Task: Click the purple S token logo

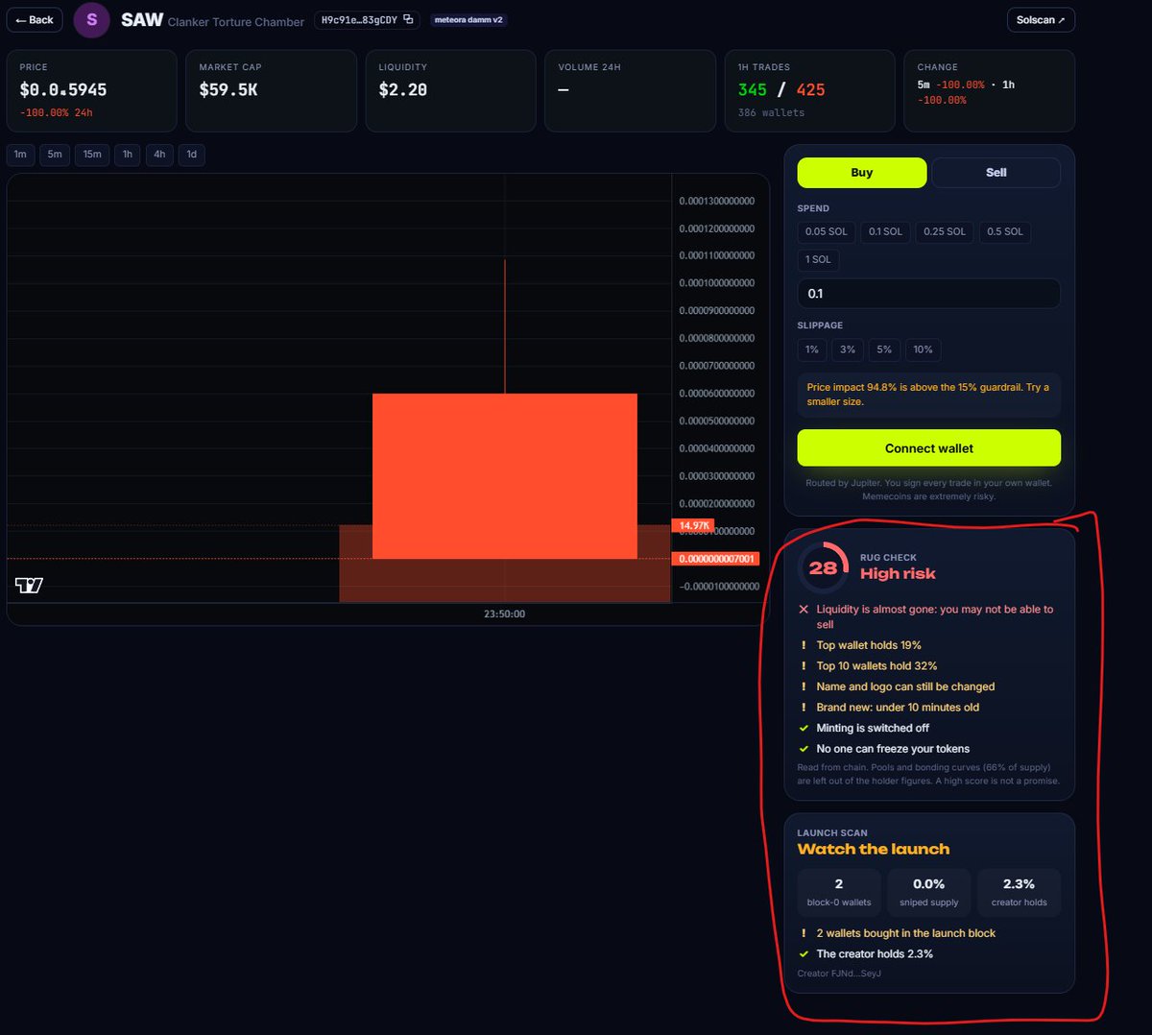Action: (x=91, y=19)
